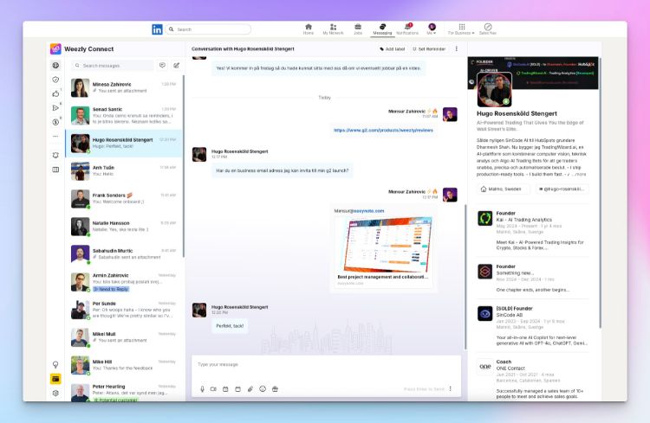The height and width of the screenshot is (423, 650).
Task: Open the Jobs section
Action: (358, 29)
